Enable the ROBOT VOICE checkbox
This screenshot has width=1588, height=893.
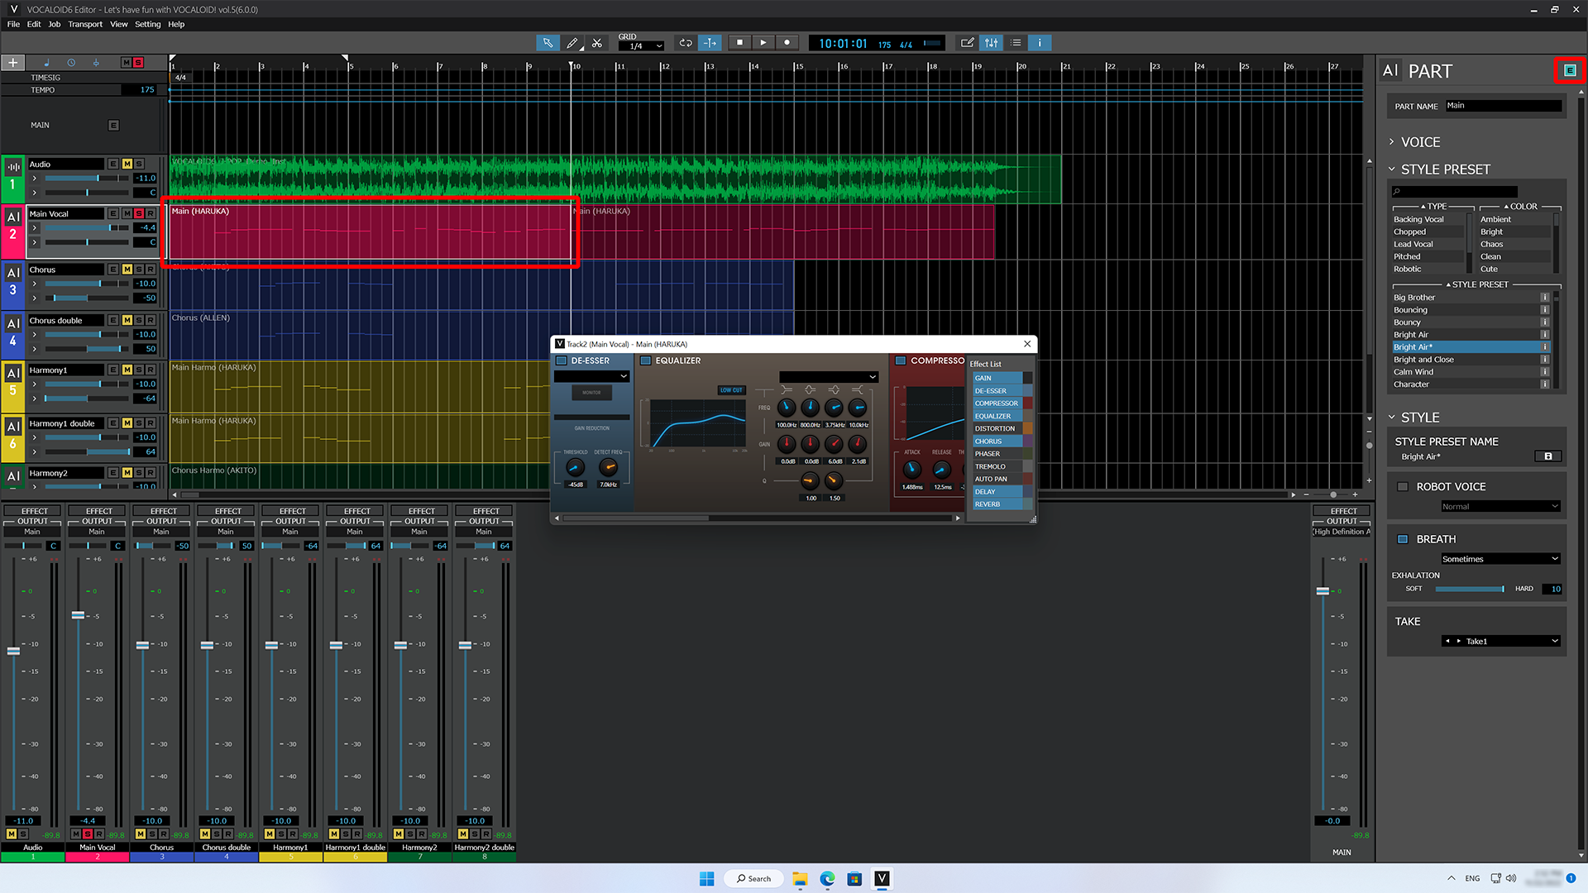[x=1403, y=486]
